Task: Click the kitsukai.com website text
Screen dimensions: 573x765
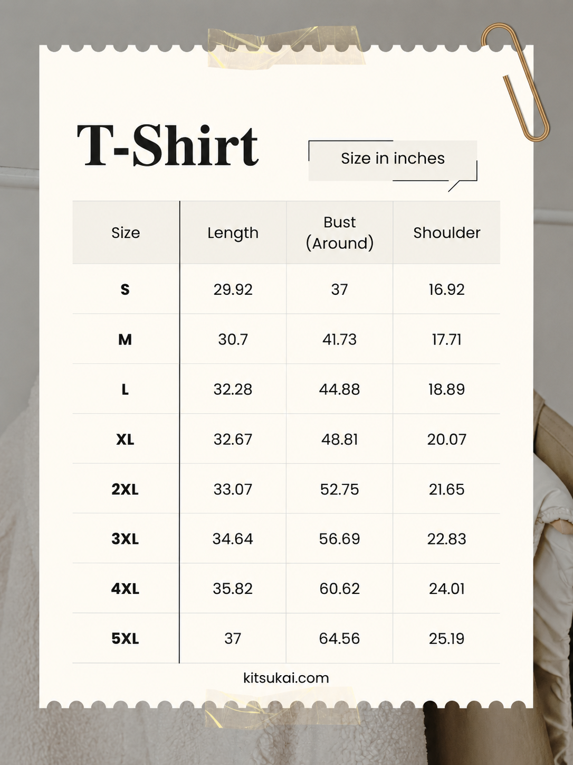Action: [x=286, y=678]
